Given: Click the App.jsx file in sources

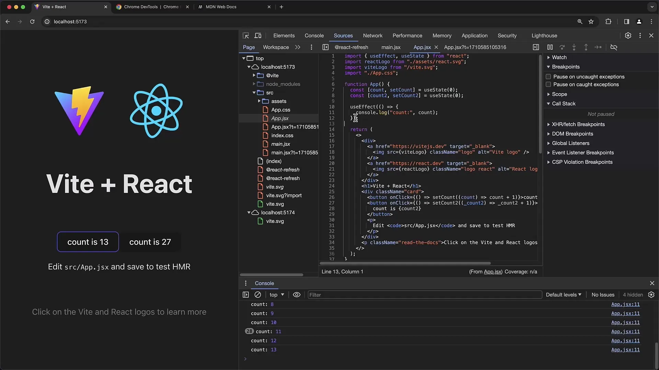Looking at the screenshot, I should (279, 118).
